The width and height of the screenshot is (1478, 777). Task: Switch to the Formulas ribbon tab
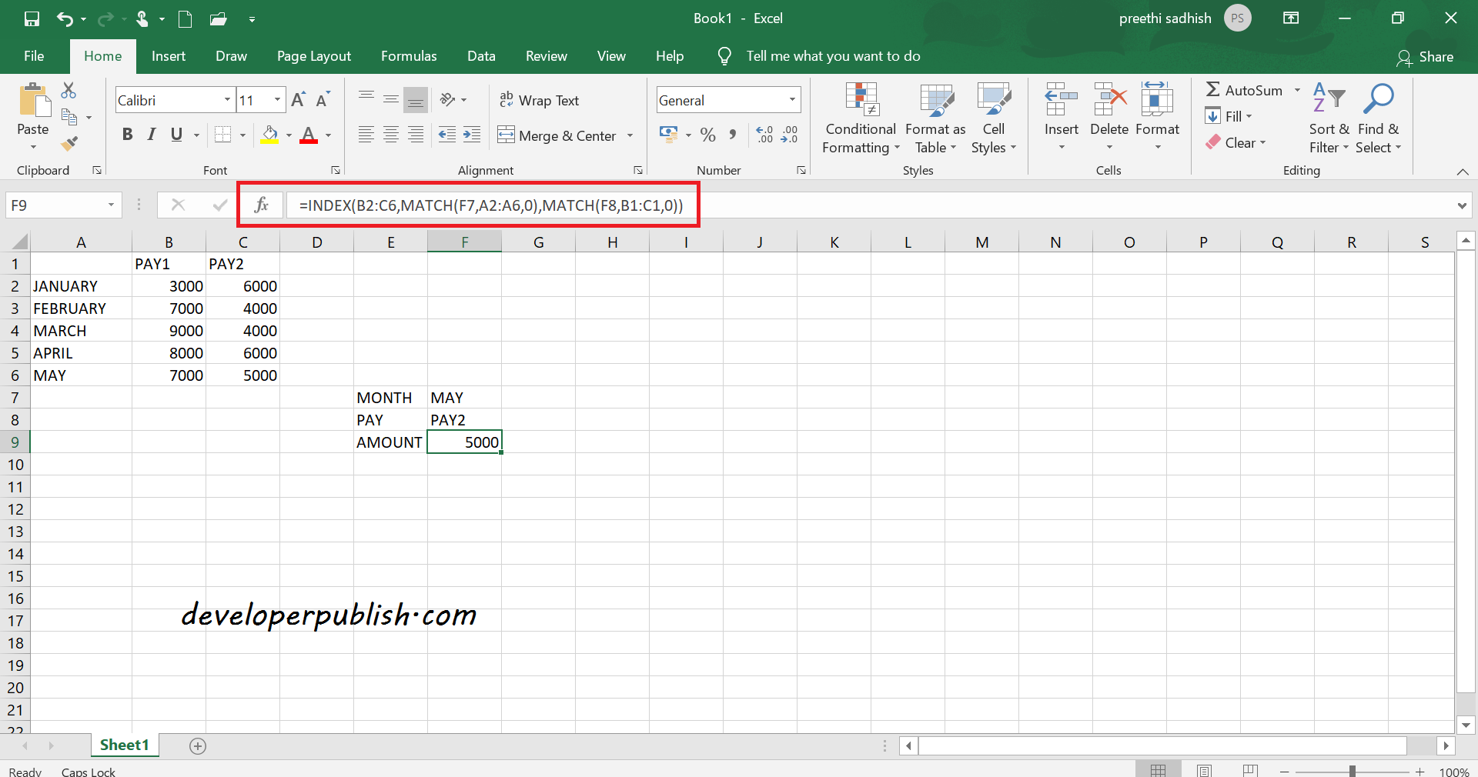coord(409,55)
